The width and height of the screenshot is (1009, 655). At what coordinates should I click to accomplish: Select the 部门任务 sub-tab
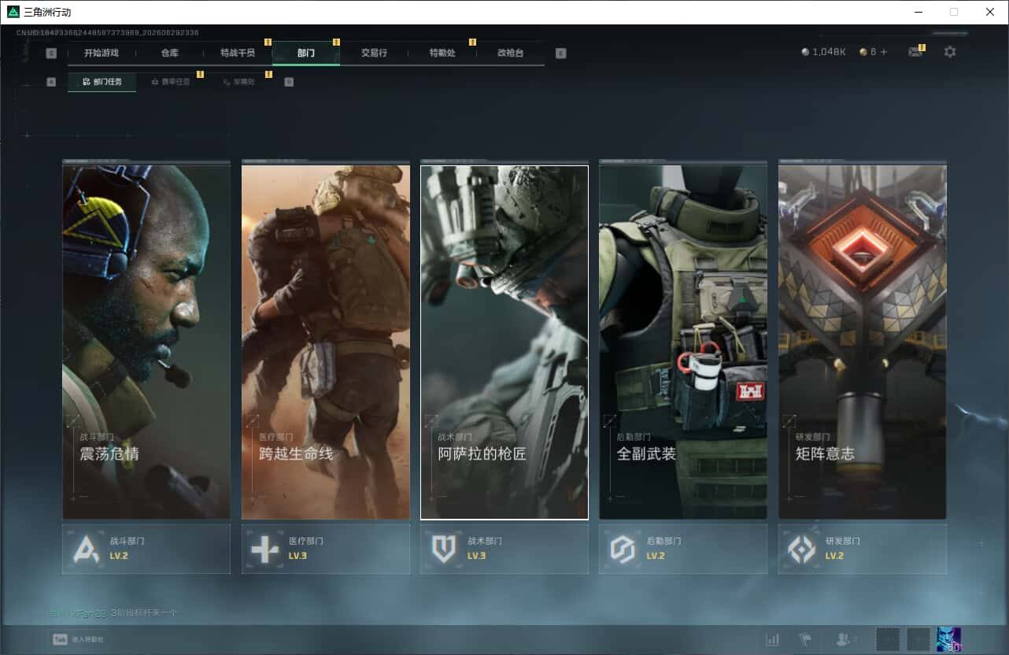(x=102, y=82)
